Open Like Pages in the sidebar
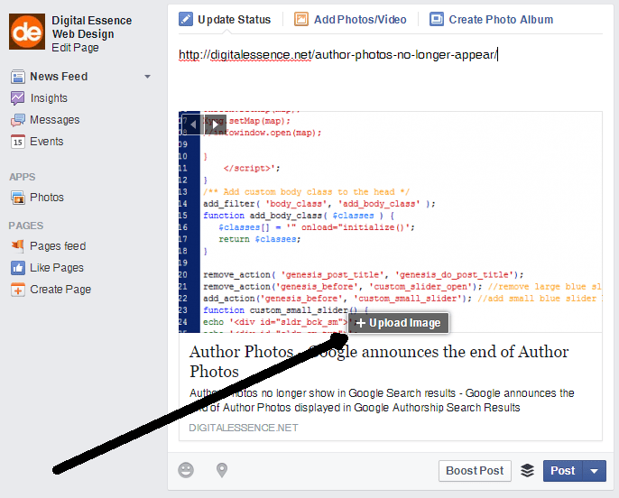This screenshot has height=498, width=619. (x=57, y=268)
